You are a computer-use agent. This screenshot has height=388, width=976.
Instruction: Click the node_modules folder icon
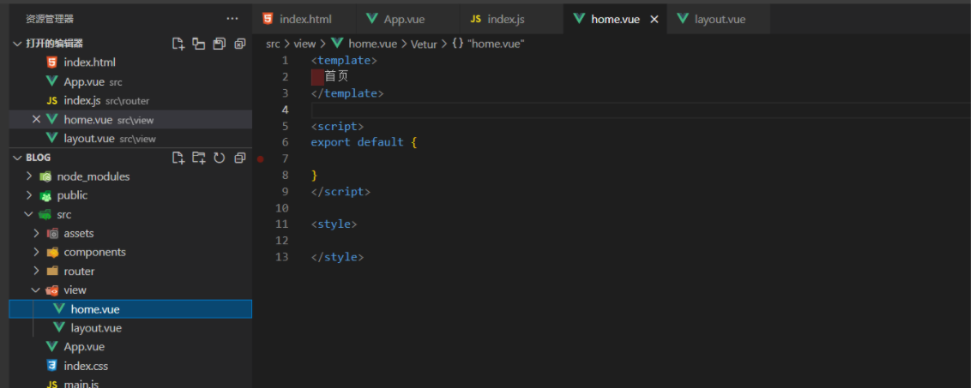45,176
